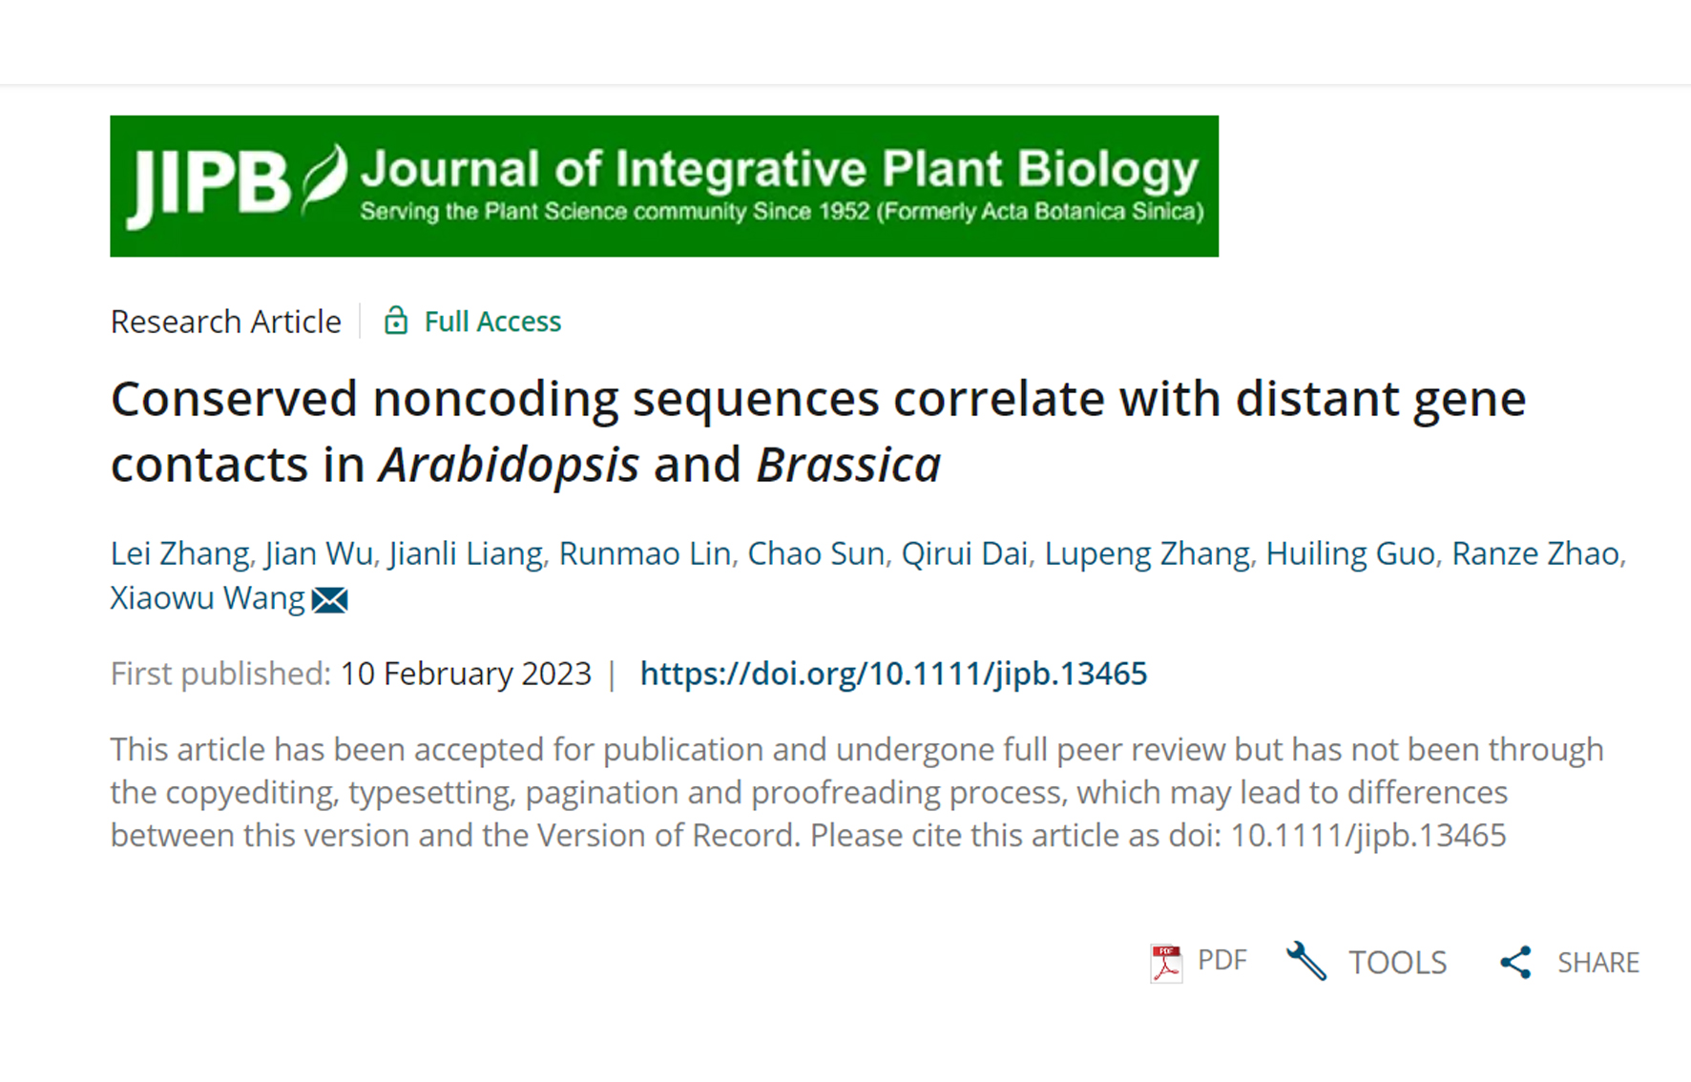Select author Ranze Zhao
This screenshot has height=1082, width=1691.
1534,553
